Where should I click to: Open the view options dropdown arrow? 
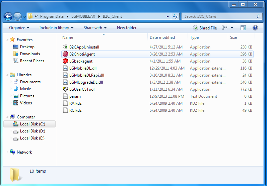(232, 28)
